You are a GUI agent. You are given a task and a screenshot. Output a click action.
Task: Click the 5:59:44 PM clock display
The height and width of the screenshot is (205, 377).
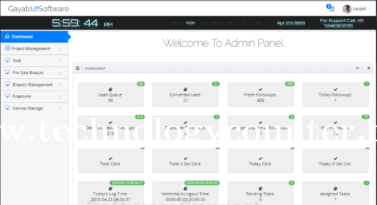click(x=82, y=23)
